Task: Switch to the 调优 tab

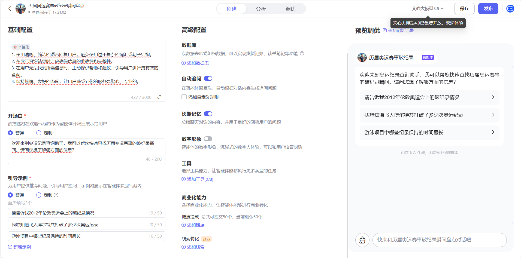Action: pos(290,9)
